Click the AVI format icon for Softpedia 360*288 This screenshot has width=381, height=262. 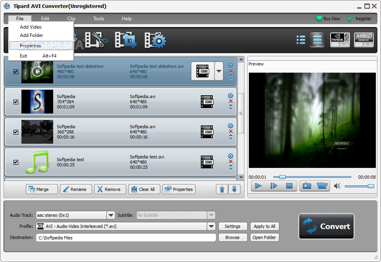207,132
